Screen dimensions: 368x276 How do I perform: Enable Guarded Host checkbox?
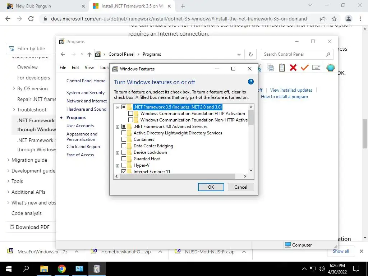click(124, 159)
